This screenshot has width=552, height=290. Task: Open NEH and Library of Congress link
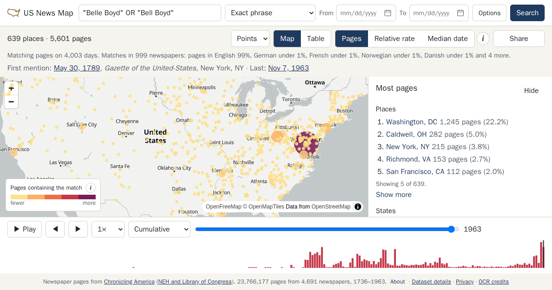point(195,282)
